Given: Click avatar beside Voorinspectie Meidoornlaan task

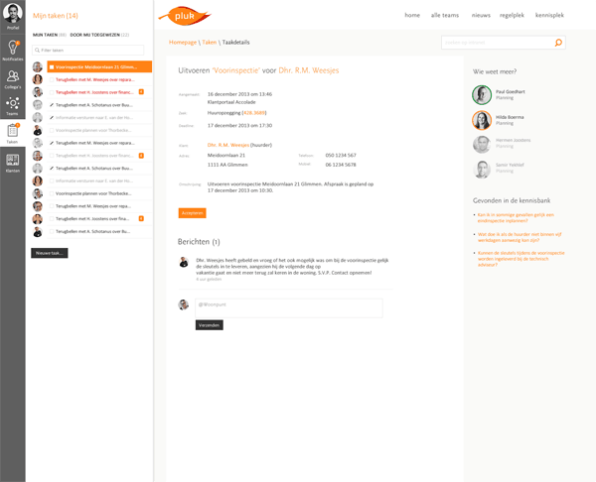Looking at the screenshot, I should (38, 67).
